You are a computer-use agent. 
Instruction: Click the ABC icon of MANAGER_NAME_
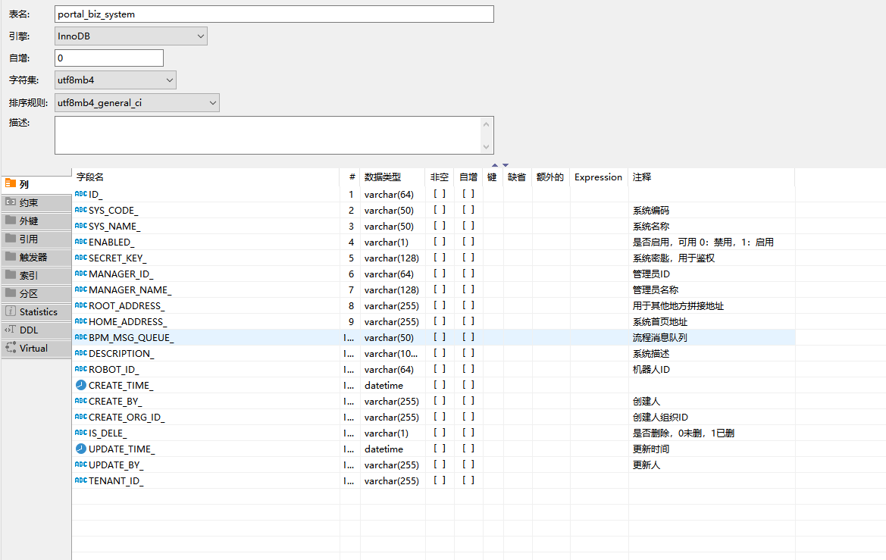pos(81,289)
